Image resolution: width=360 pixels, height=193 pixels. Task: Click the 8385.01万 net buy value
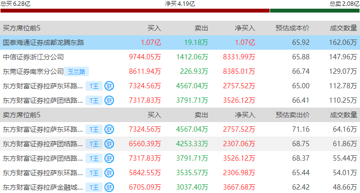point(239,71)
